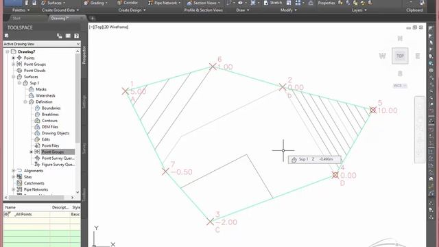Open the Prospector vertical tab
Viewport: 439px width, 247px height.
point(84,55)
